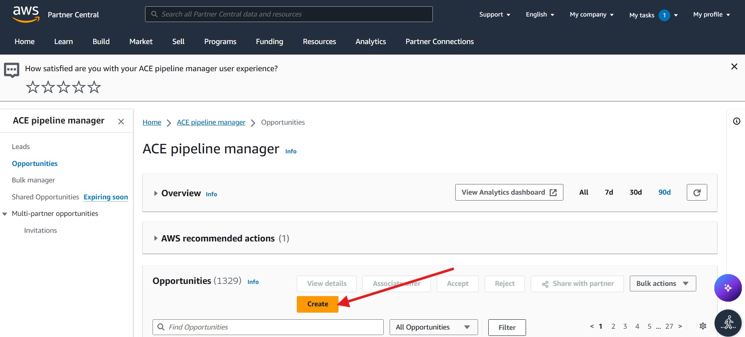The height and width of the screenshot is (337, 745).
Task: Click Info link beside page title
Action: coord(291,151)
